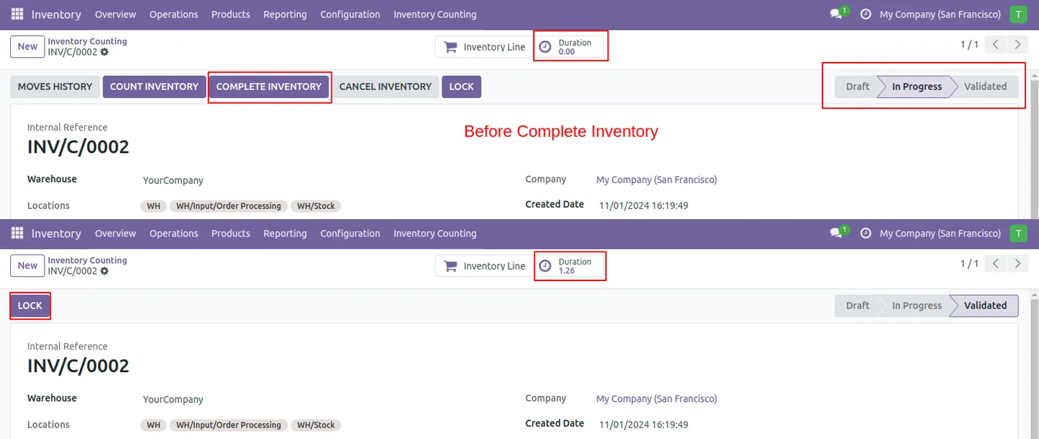Viewport: 1039px width, 439px height.
Task: Open the My Company (San Francisco) company link in the upper form
Action: [x=657, y=179]
